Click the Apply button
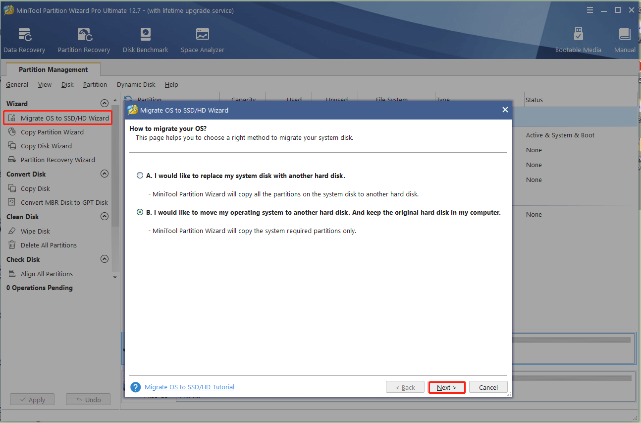641x423 pixels. pos(32,400)
